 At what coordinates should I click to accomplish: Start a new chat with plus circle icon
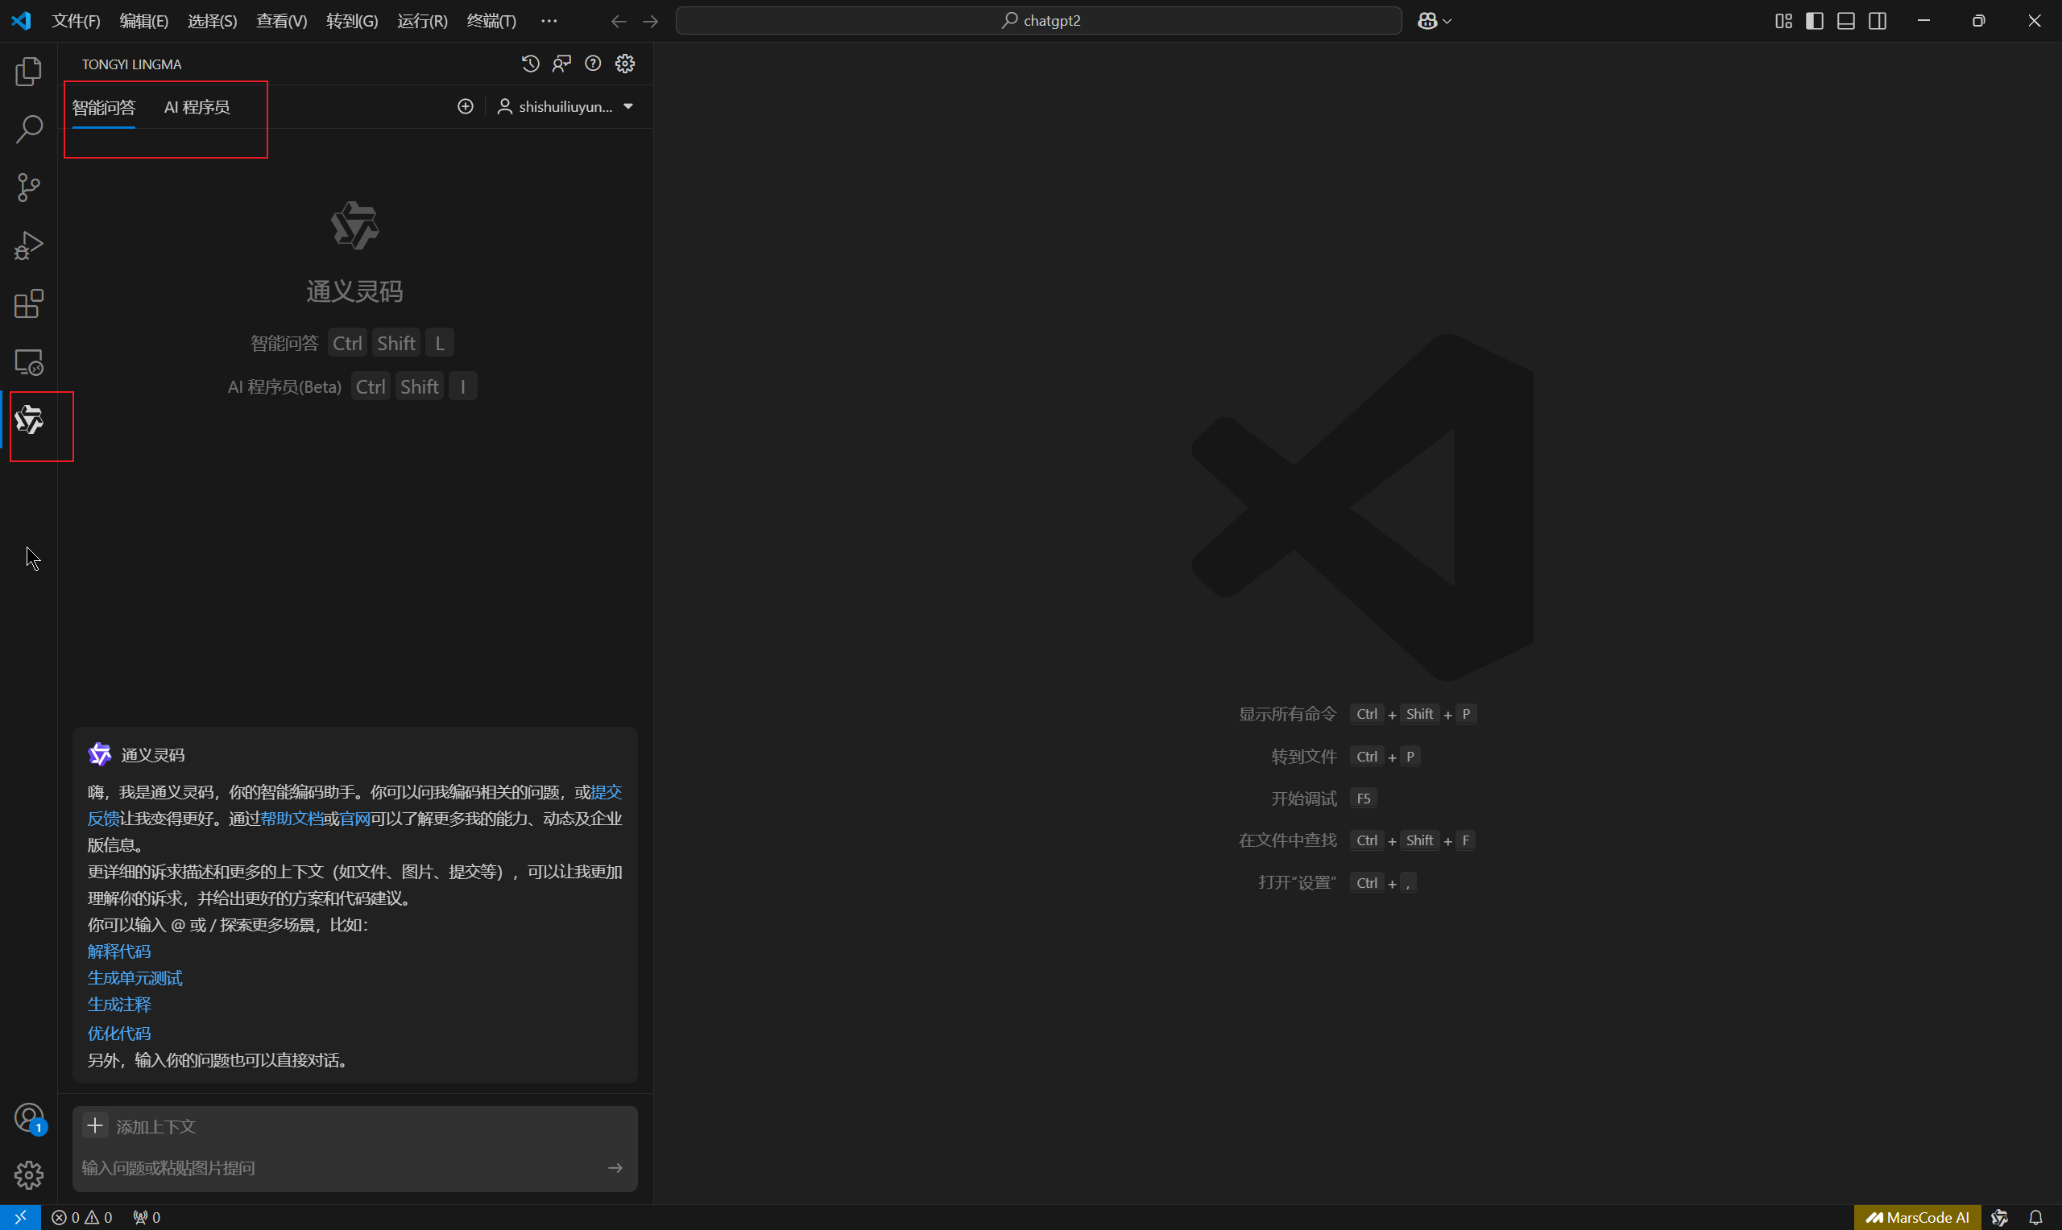(466, 106)
